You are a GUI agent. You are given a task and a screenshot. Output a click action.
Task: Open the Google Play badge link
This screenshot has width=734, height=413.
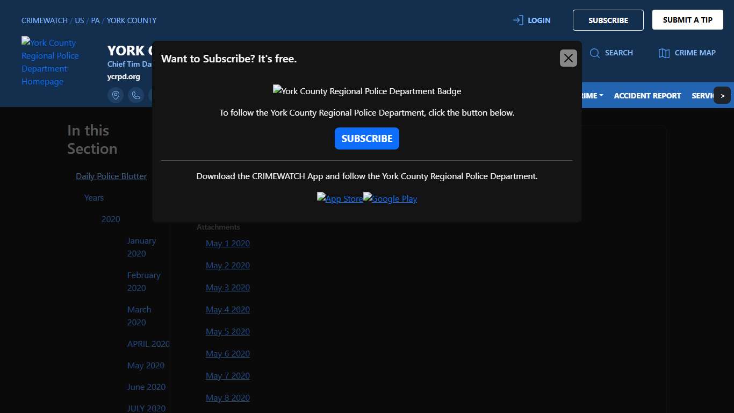[x=390, y=198]
